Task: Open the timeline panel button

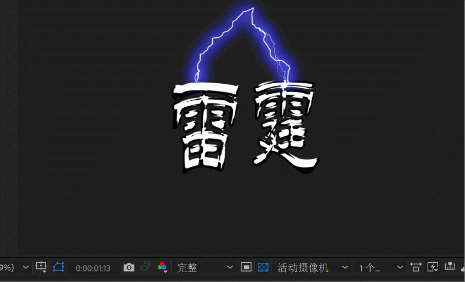Action: click(450, 267)
